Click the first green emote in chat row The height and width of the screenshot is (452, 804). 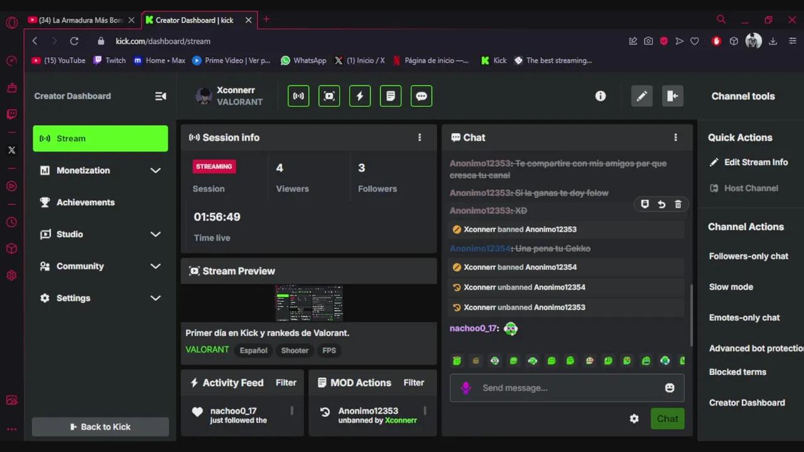tap(457, 360)
